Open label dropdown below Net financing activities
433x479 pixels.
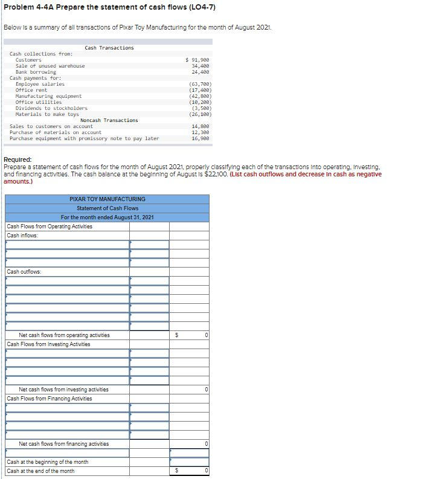pyautogui.click(x=67, y=453)
